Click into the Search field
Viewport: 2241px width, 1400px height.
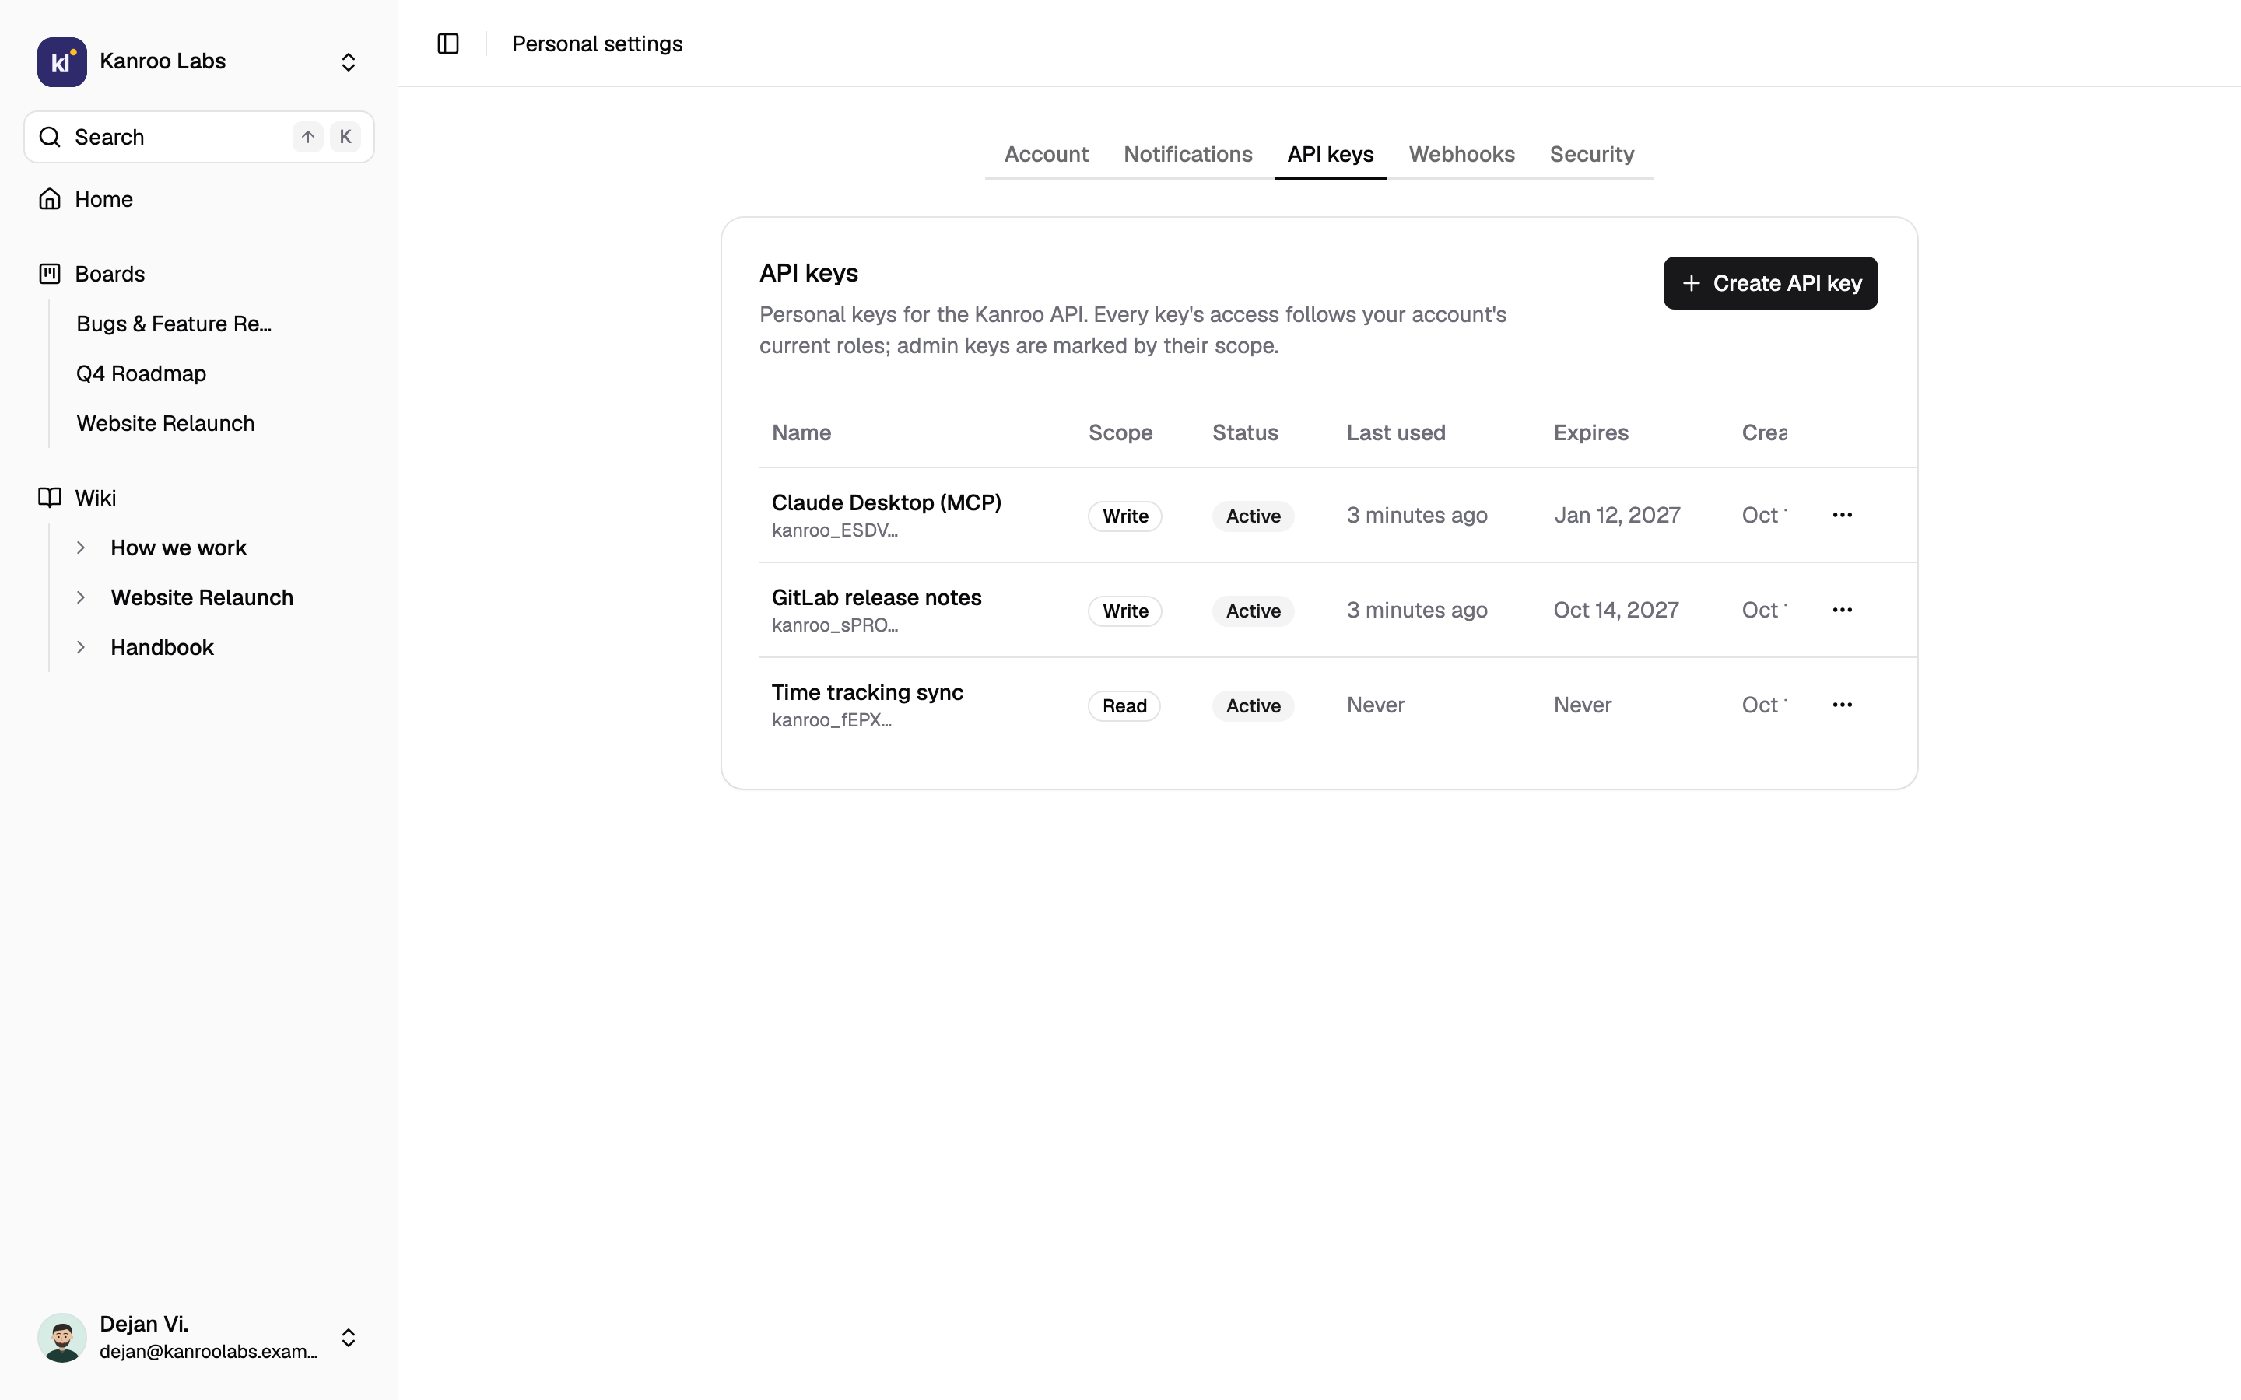click(199, 137)
